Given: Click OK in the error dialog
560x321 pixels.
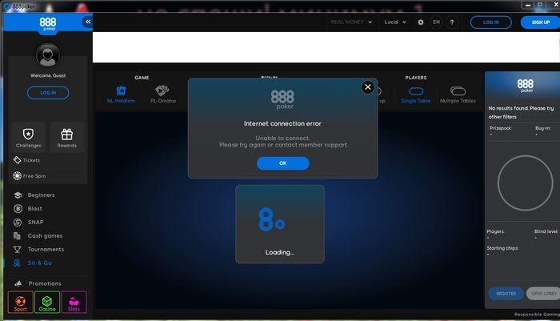Looking at the screenshot, I should 283,163.
